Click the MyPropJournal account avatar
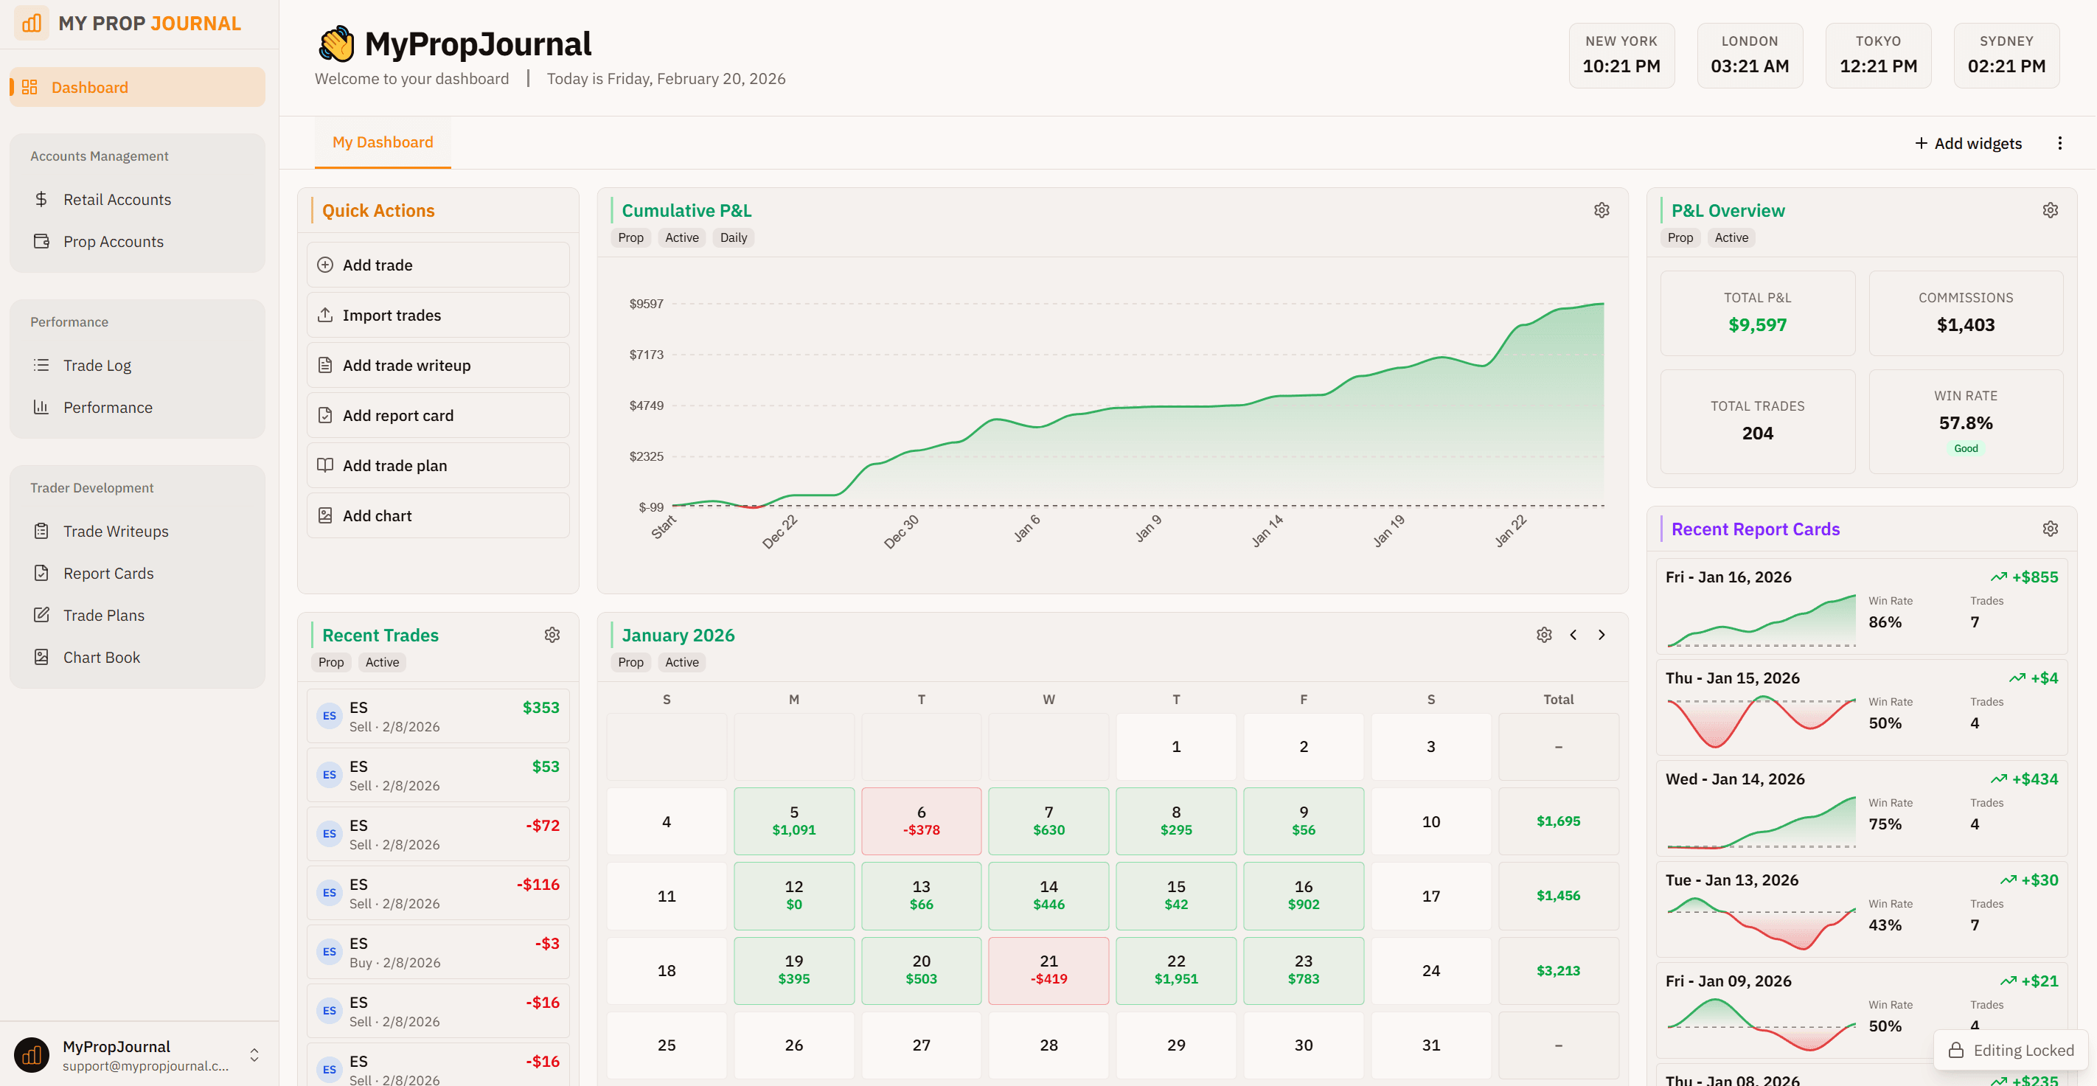The width and height of the screenshot is (2097, 1086). pos(32,1055)
